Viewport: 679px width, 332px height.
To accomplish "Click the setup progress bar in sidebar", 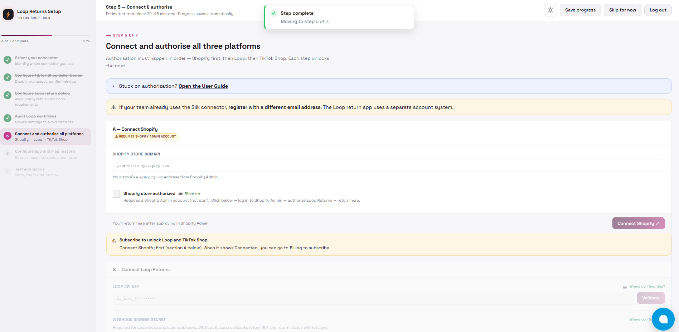I will [46, 35].
